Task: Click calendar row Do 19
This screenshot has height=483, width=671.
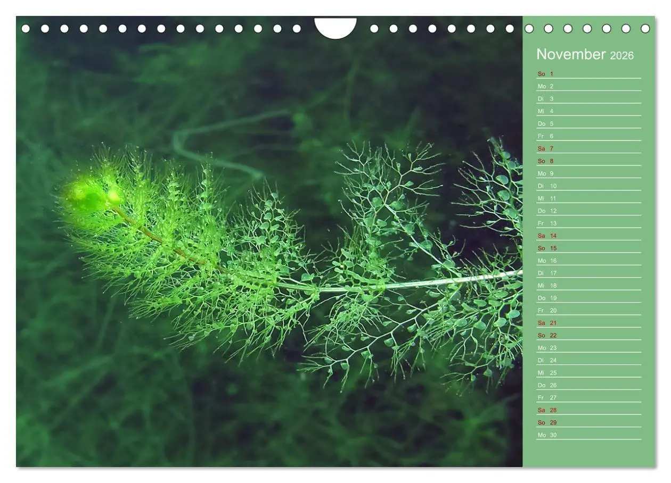Action: pos(588,298)
